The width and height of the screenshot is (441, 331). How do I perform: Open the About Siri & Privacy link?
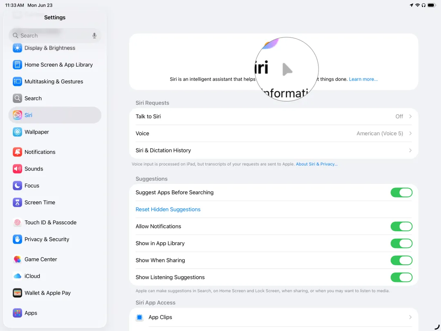316,164
